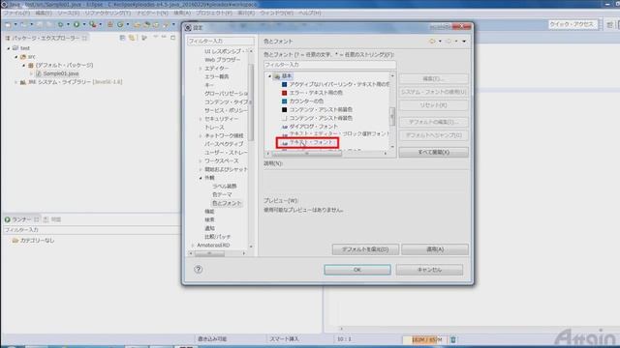620x348 pixels.
Task: Expand the ワークスペース node
Action: pos(201,161)
